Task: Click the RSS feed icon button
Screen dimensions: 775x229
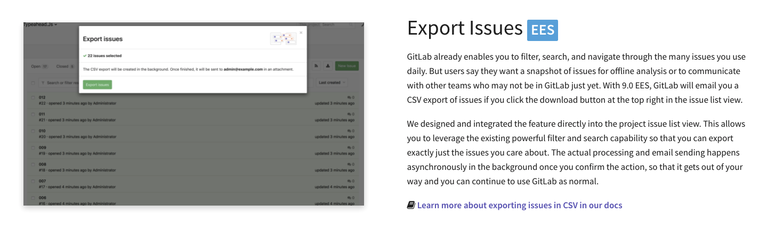Action: (x=316, y=66)
